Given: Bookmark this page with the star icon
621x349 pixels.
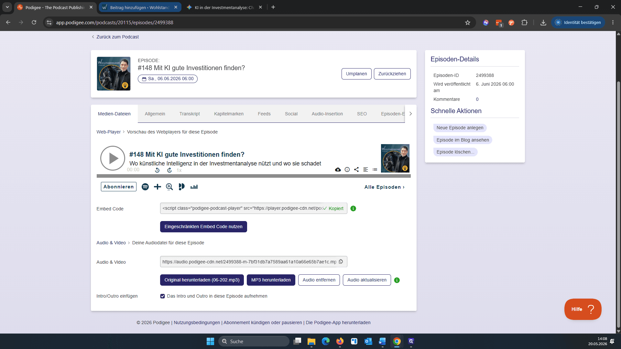Looking at the screenshot, I should click(x=467, y=23).
